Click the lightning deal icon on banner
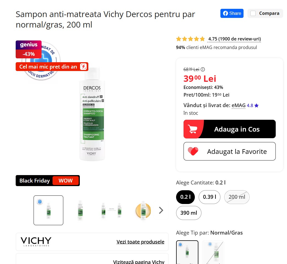This screenshot has width=287, height=264. [83, 67]
